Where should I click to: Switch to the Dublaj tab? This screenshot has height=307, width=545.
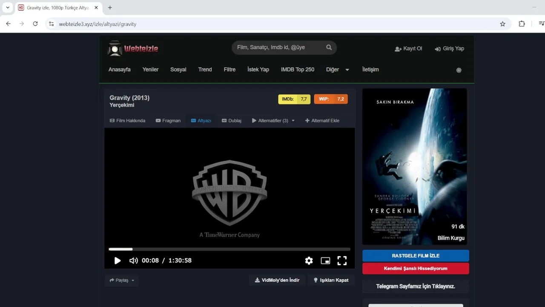[231, 121]
